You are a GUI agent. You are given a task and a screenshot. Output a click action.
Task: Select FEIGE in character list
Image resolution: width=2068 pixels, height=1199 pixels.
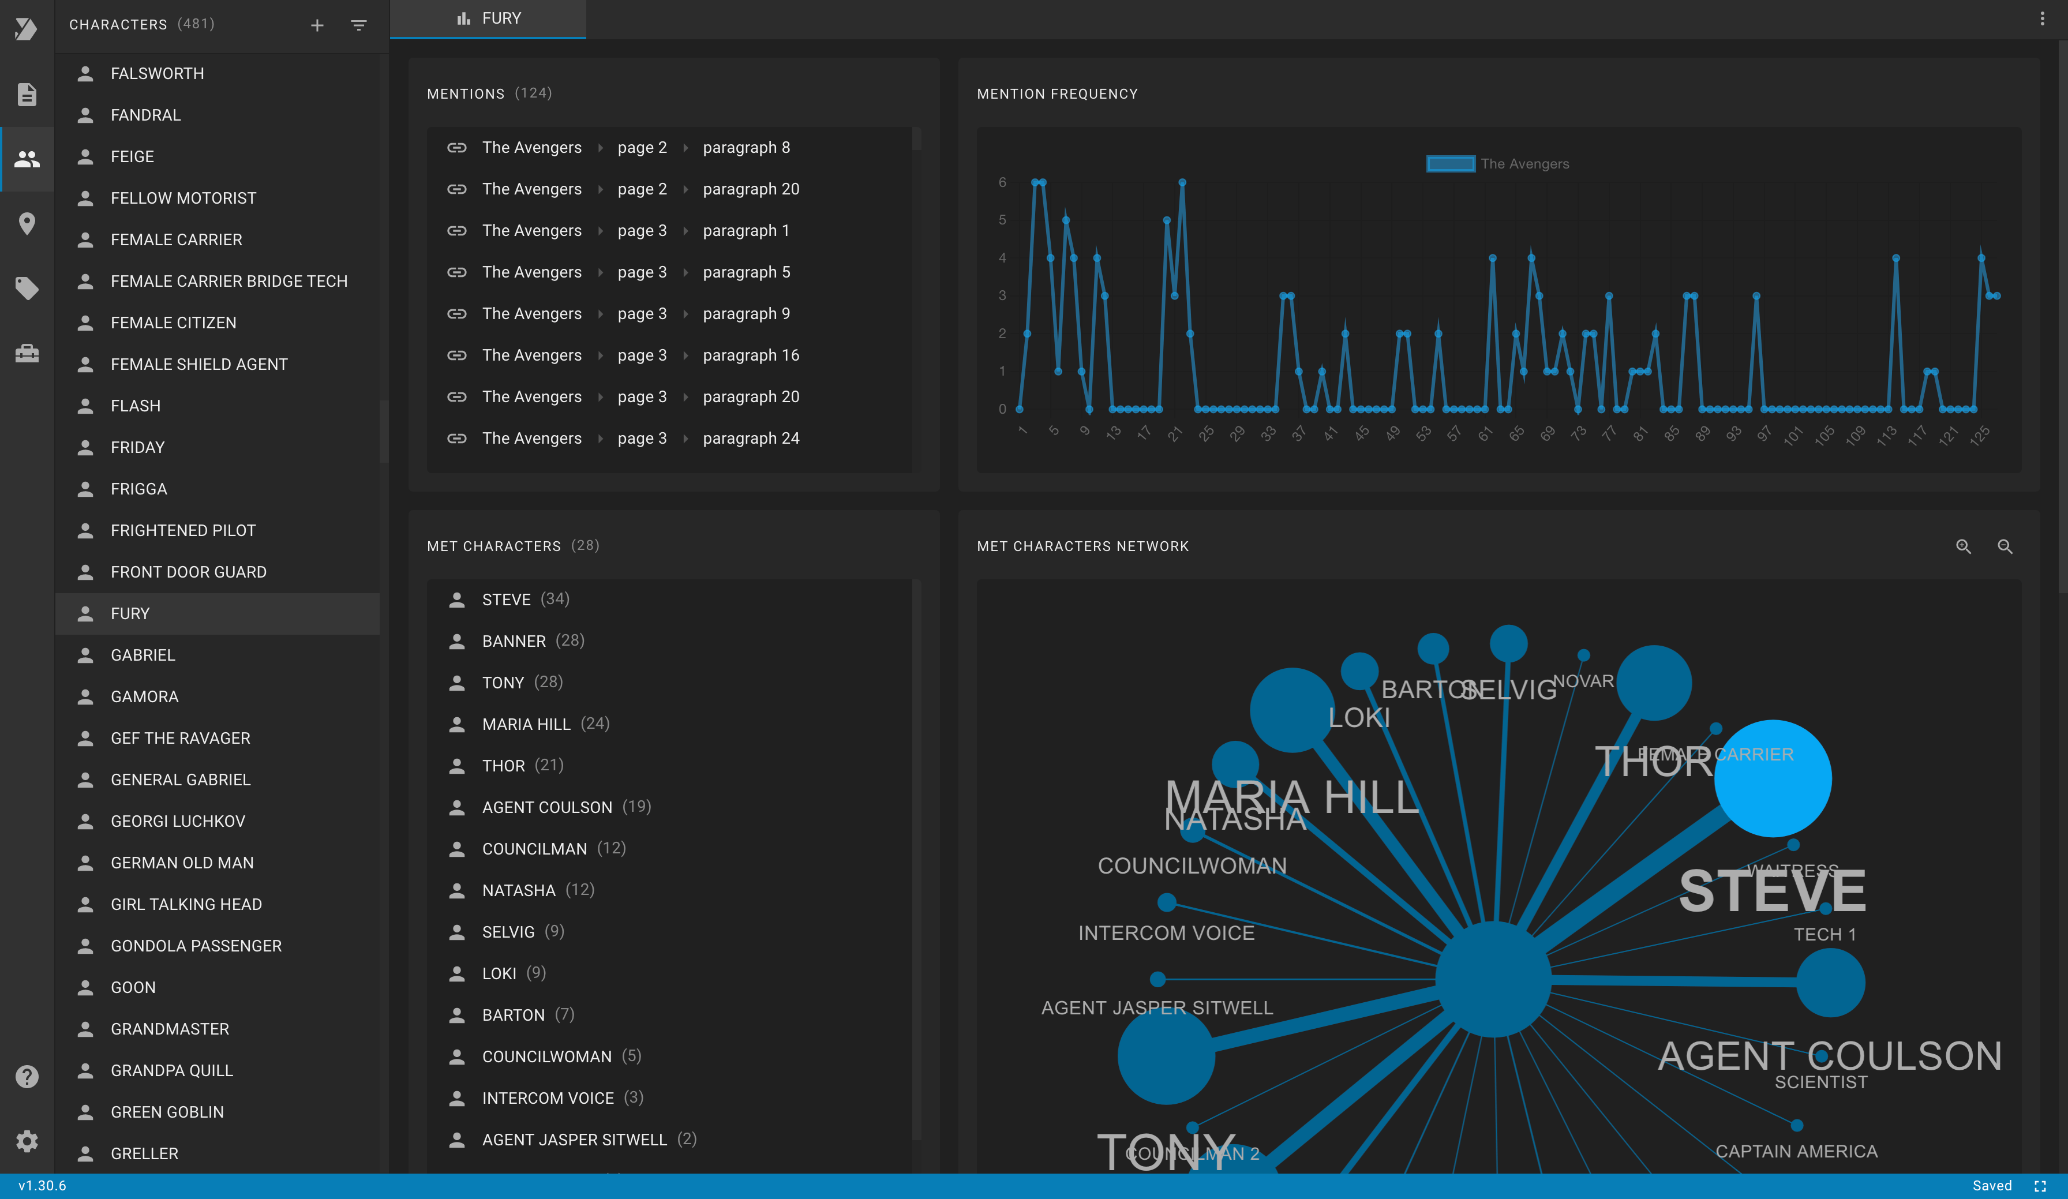pyautogui.click(x=218, y=157)
